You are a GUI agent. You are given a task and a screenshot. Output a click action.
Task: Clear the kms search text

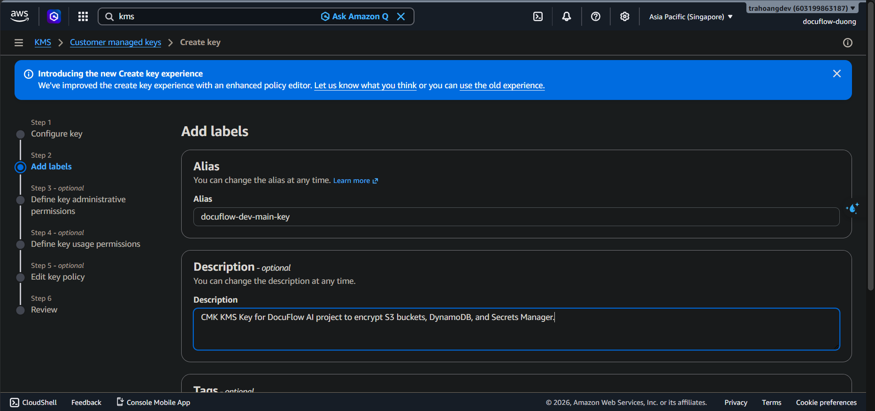(x=401, y=16)
